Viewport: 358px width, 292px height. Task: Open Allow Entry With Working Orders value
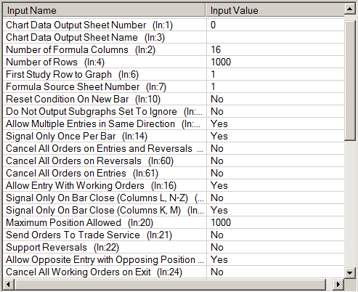click(x=275, y=186)
